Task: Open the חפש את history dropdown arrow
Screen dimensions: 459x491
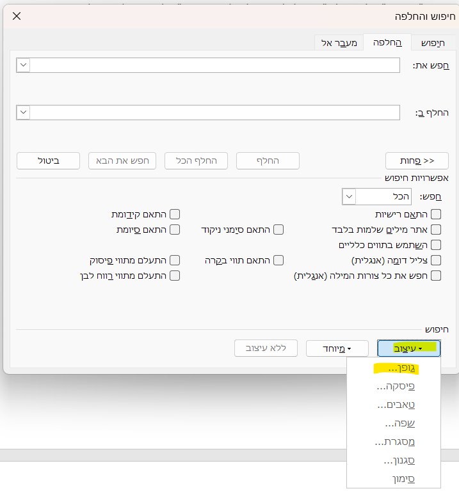Action: coord(23,65)
